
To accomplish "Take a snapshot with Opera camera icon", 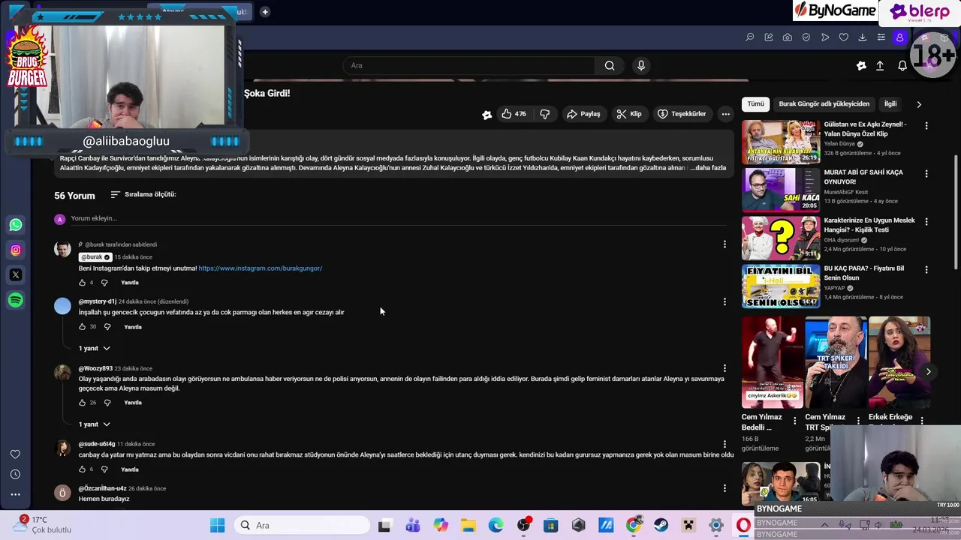I will [x=787, y=37].
